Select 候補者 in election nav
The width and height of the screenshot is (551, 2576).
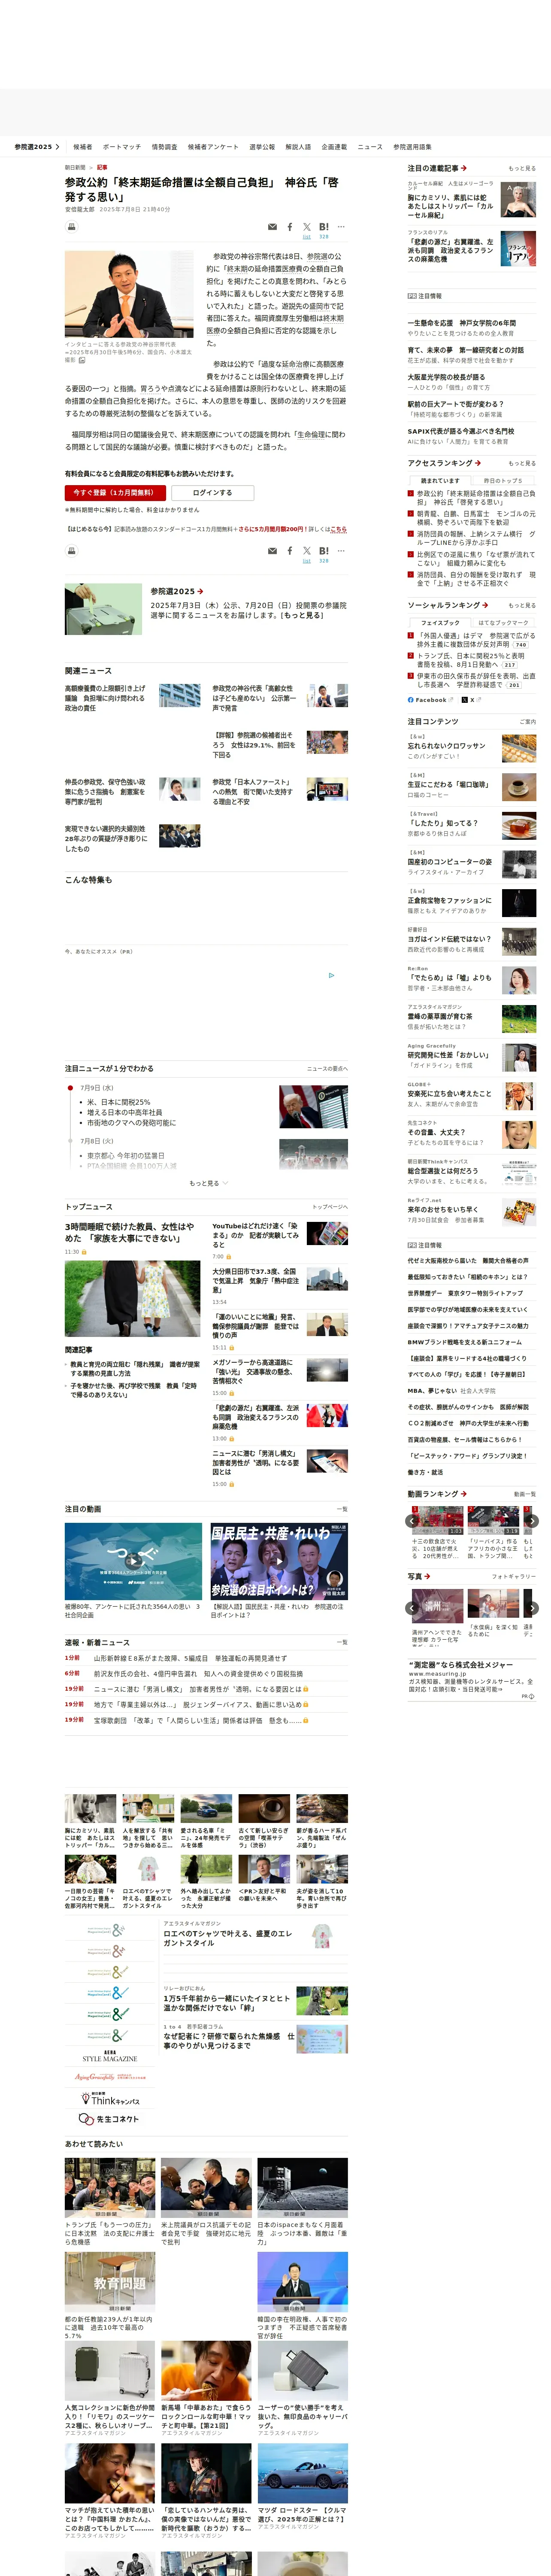[82, 147]
